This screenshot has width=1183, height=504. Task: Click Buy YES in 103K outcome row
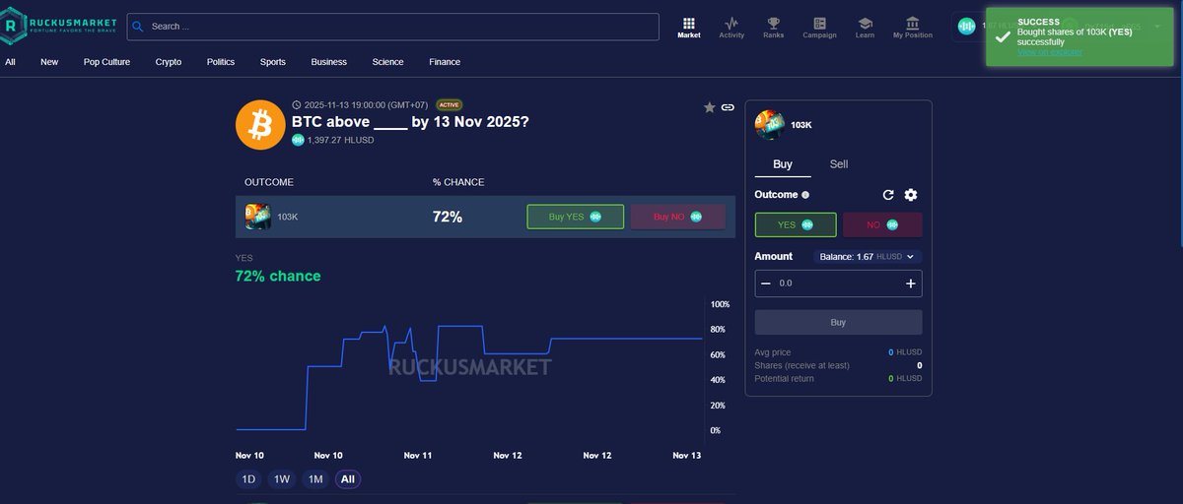[x=575, y=217]
